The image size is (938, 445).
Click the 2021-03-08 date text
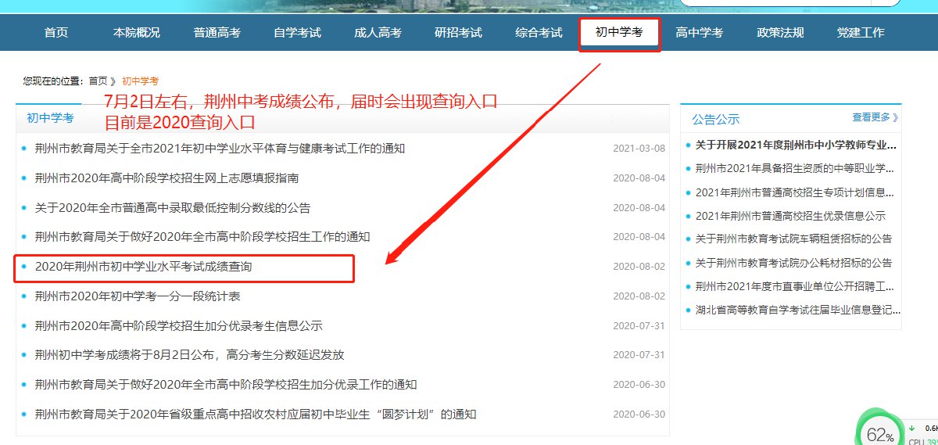tap(639, 149)
